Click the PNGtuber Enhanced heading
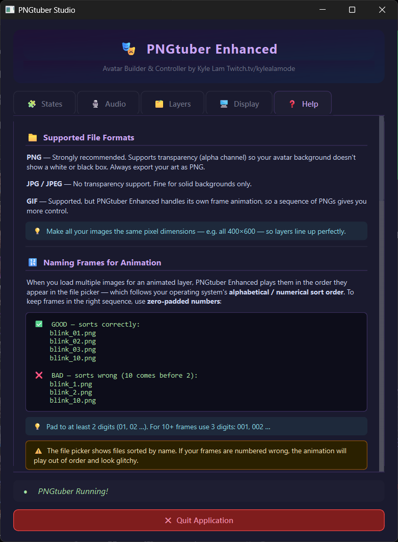Viewport: 398px width, 542px height. (x=212, y=49)
